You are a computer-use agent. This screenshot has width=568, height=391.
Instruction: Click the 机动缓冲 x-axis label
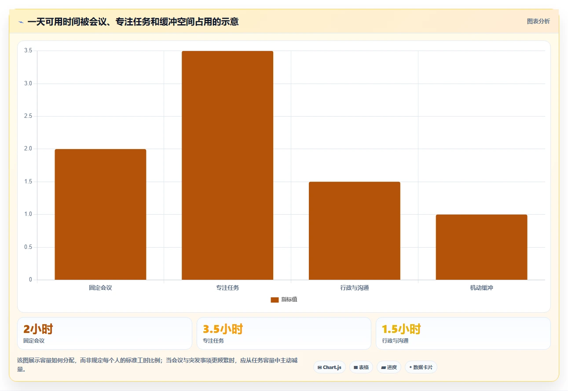tap(481, 288)
